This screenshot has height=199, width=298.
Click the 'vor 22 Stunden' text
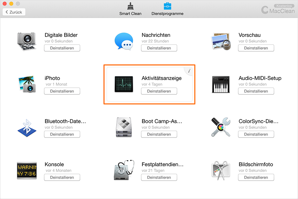click(x=155, y=41)
